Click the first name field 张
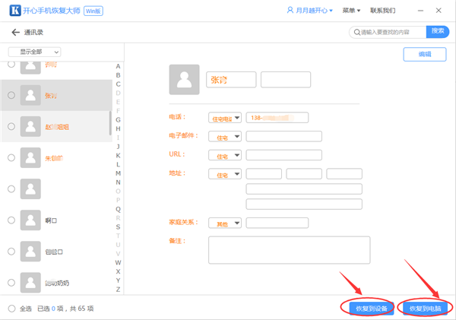Image resolution: width=456 pixels, height=320 pixels. coord(231,80)
